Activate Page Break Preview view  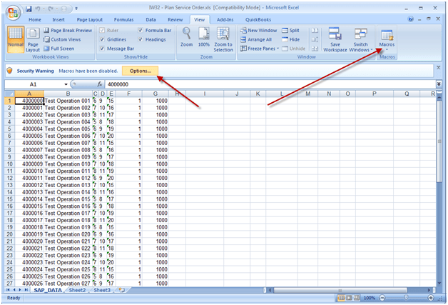[x=68, y=30]
